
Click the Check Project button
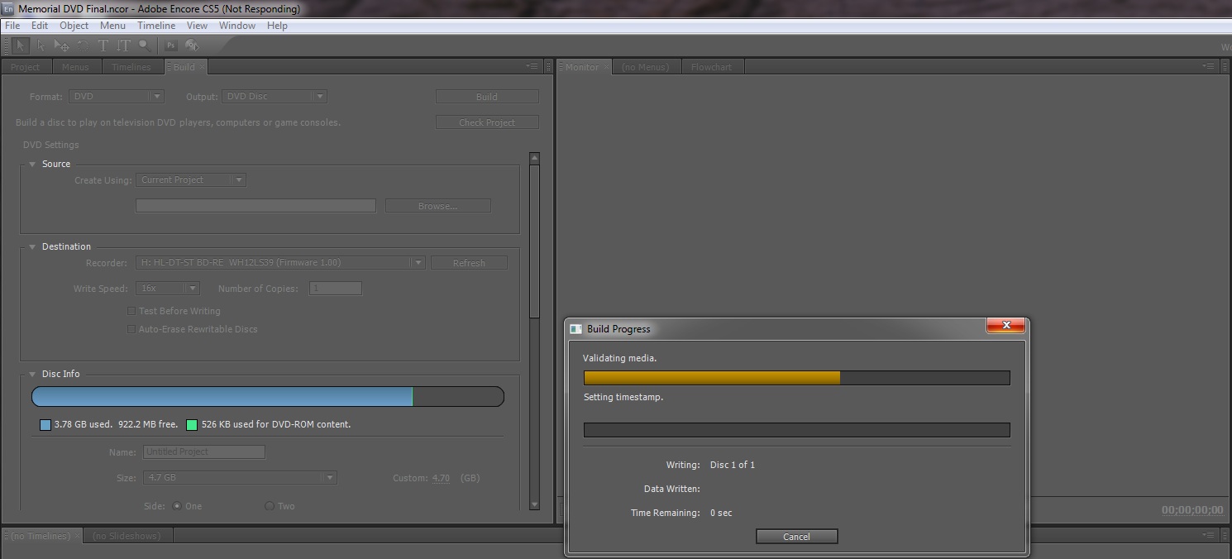(487, 122)
